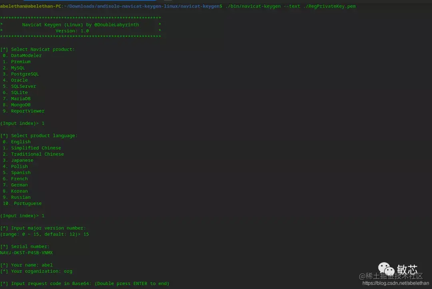Click the '8. Korean' language entry
The height and width of the screenshot is (289, 432).
[16, 191]
